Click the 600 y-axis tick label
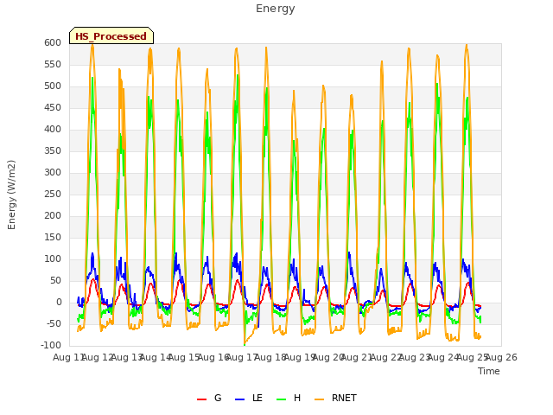The image size is (553, 415). (x=53, y=42)
